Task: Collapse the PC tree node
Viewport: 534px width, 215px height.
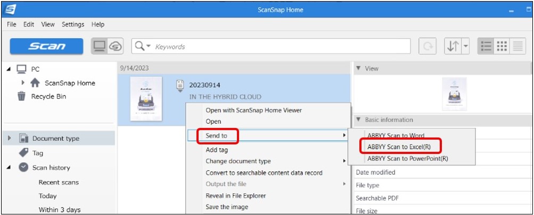Action: pos(8,69)
